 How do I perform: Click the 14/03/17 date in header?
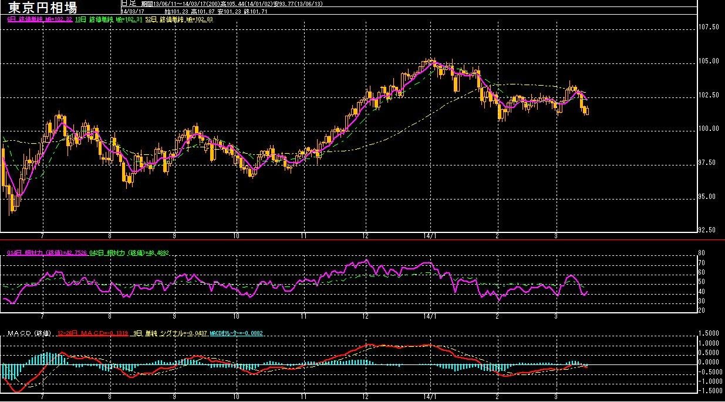click(x=131, y=11)
